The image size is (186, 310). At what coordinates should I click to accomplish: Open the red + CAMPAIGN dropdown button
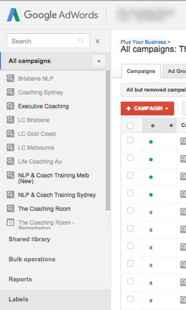(x=147, y=108)
